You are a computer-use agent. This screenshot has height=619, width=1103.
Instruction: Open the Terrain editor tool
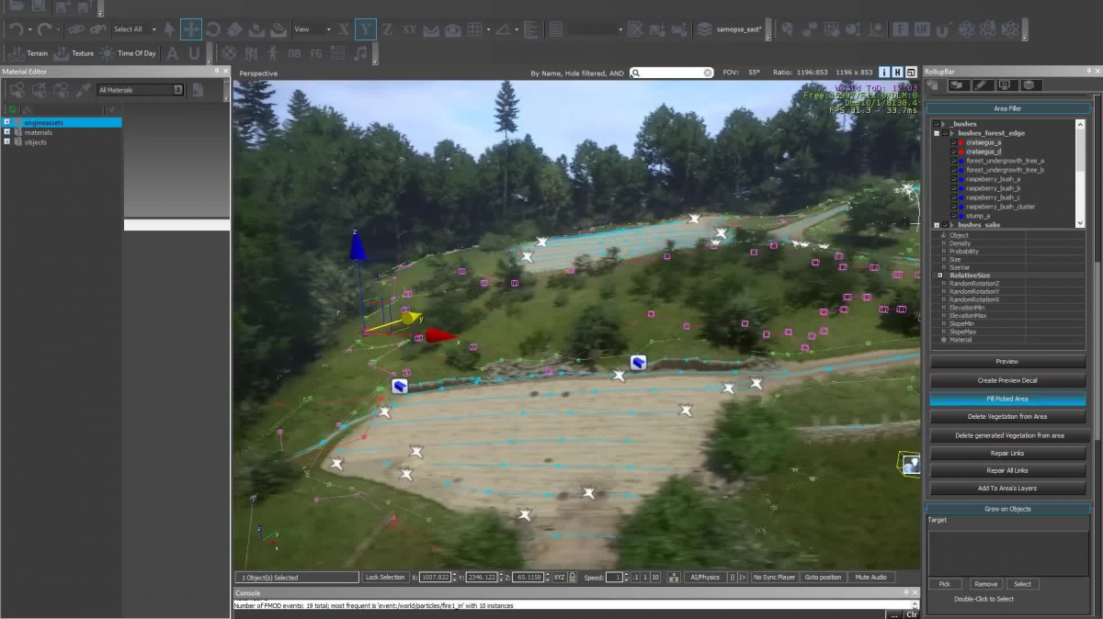pos(28,53)
